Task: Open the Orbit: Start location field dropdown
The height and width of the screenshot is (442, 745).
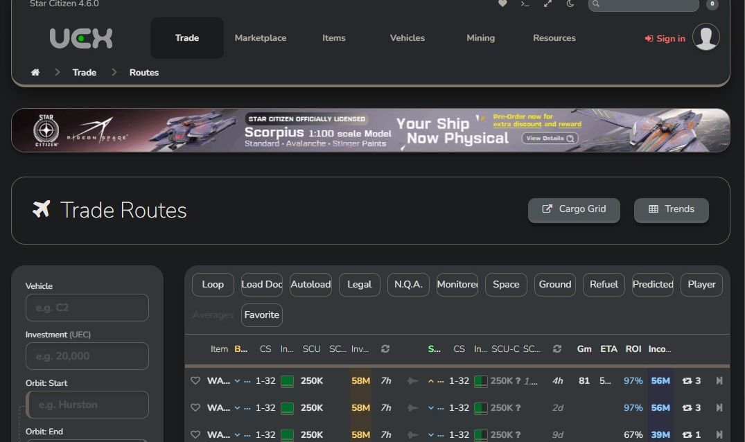Action: click(x=87, y=405)
